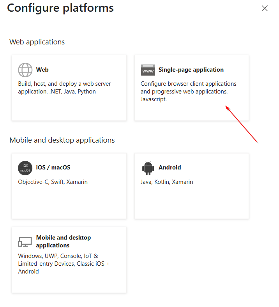Screen dimensions: 279x307
Task: Click Mobile and desktop applications section heading
Action: point(62,140)
